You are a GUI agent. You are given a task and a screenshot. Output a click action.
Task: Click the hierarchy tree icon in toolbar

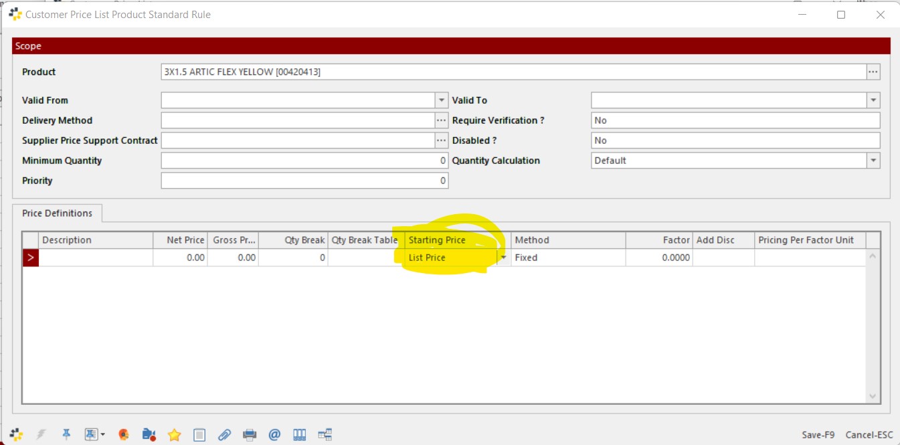point(325,435)
